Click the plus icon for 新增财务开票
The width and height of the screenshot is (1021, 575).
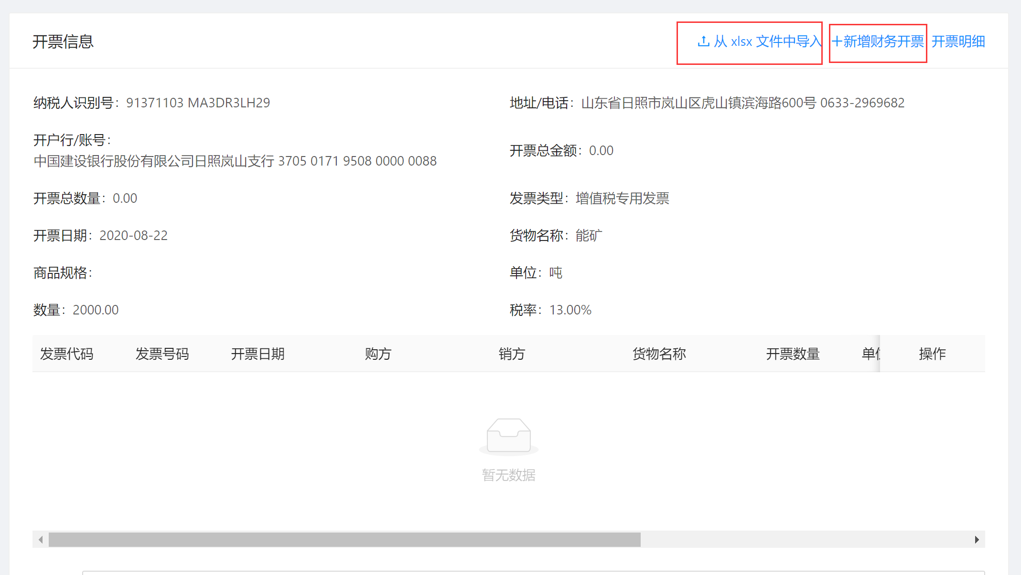pyautogui.click(x=837, y=42)
